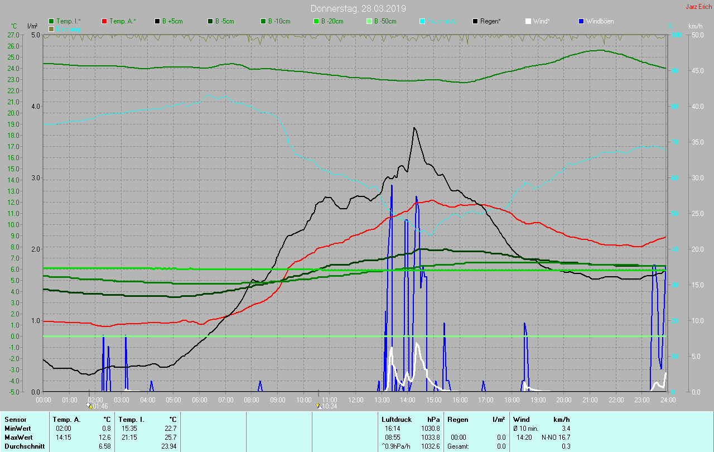Click the red Temp. A. legend swatch
The width and height of the screenshot is (714, 452).
104,21
